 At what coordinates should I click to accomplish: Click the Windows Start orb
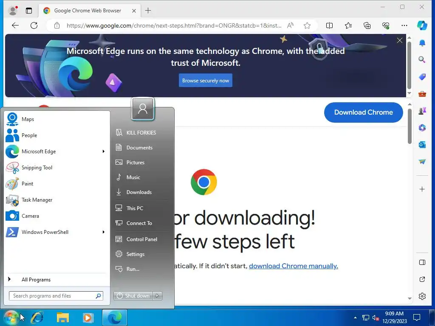click(11, 318)
